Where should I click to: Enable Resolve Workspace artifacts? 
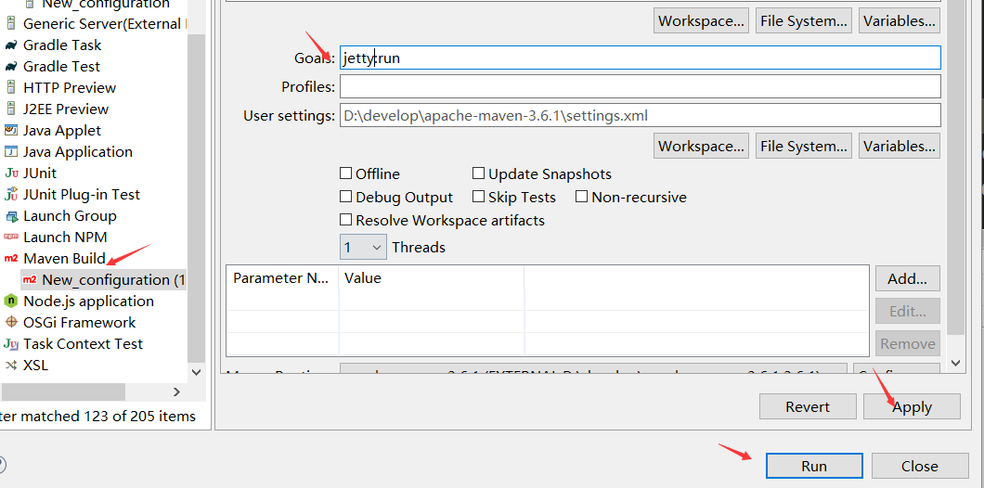[x=345, y=220]
